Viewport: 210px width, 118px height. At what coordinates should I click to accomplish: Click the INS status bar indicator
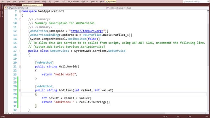click(x=207, y=117)
